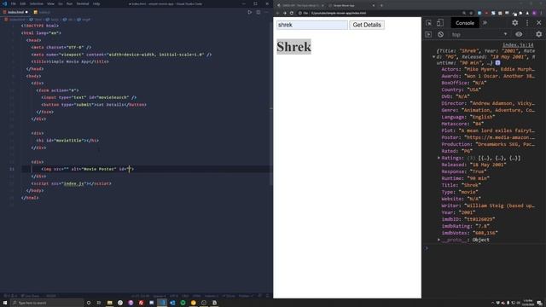Toggle the console sidebar icon
Screen dimensions: 546x307
(428, 34)
